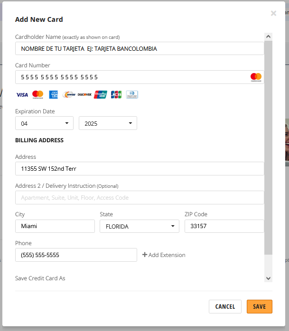Click Mastercard icon inside card number field
Image resolution: width=289 pixels, height=331 pixels.
(x=256, y=77)
